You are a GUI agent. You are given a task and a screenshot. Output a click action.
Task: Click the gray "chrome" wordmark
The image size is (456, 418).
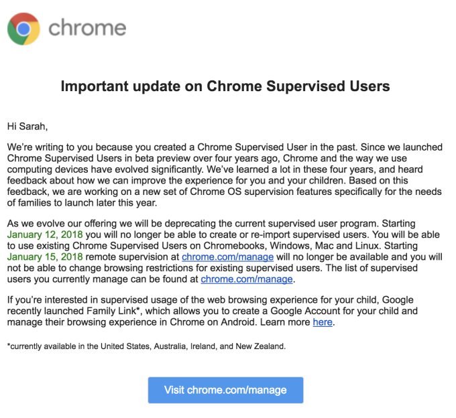(87, 28)
